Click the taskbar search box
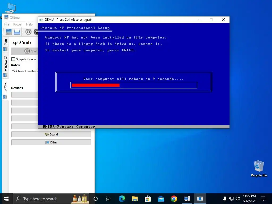This screenshot has width=272, height=204. tap(51, 199)
